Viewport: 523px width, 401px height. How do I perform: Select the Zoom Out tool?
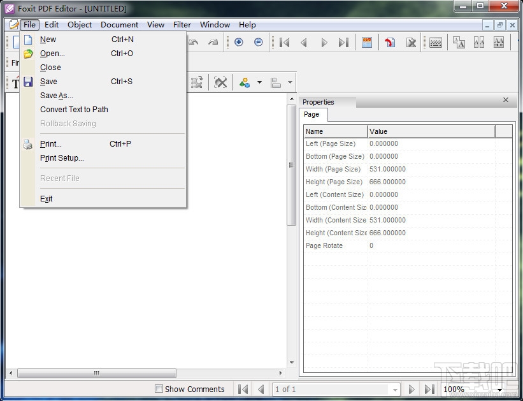click(x=258, y=42)
